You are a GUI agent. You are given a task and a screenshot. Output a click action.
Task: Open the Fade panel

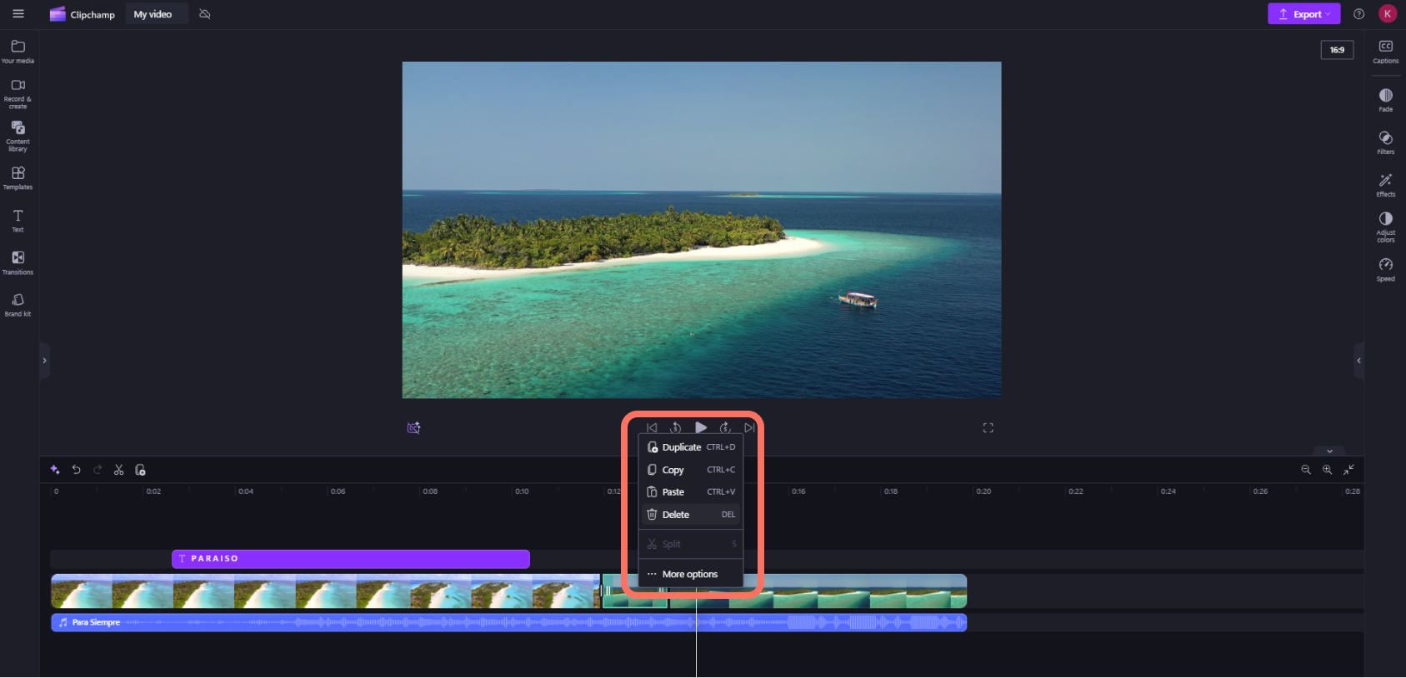coord(1386,100)
